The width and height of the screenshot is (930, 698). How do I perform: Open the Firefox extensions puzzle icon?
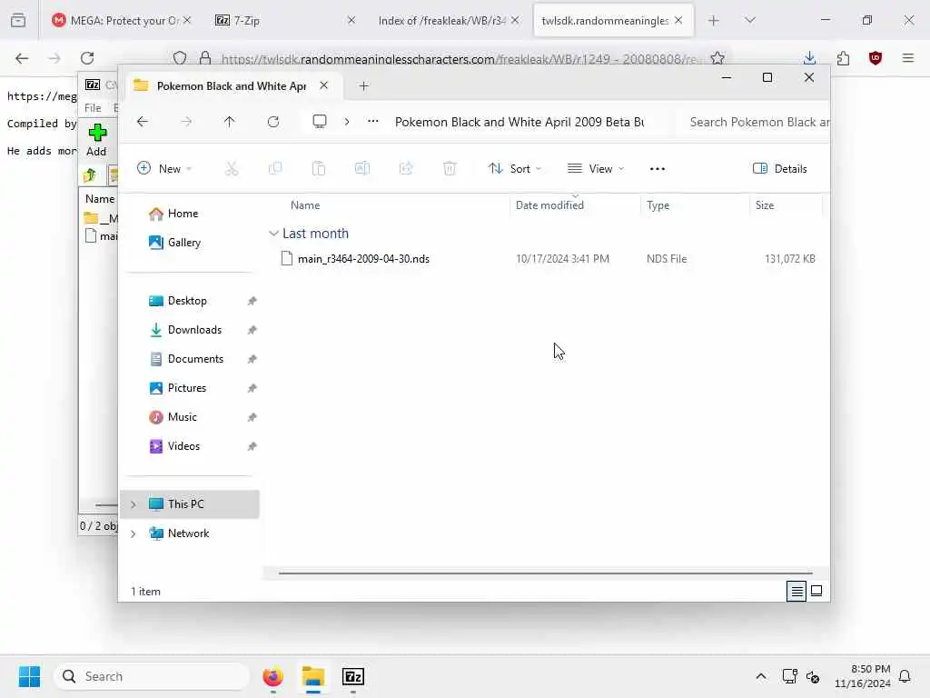pos(843,58)
